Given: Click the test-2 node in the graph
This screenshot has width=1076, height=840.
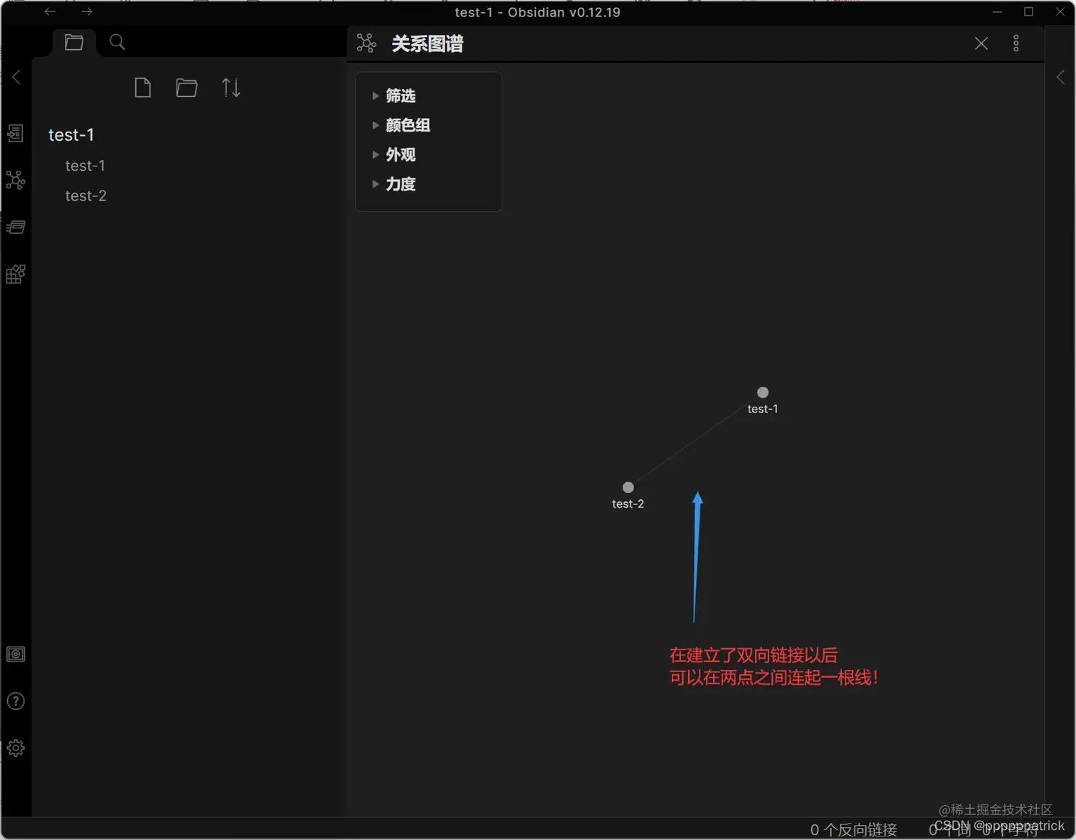Looking at the screenshot, I should click(627, 487).
